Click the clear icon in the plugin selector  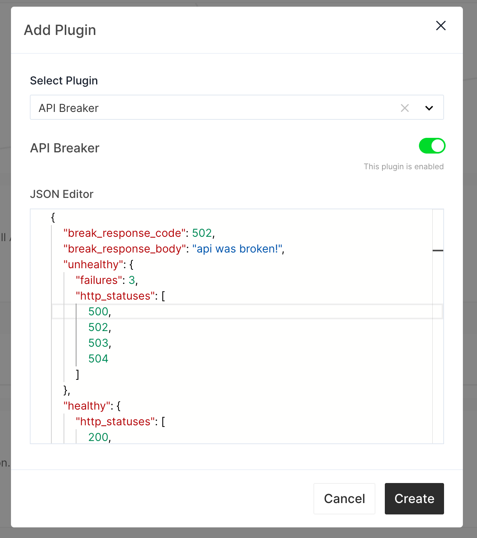click(x=405, y=108)
